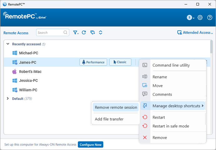Click the add computer group icon
Screen dimensions: 216x150
[92, 32]
